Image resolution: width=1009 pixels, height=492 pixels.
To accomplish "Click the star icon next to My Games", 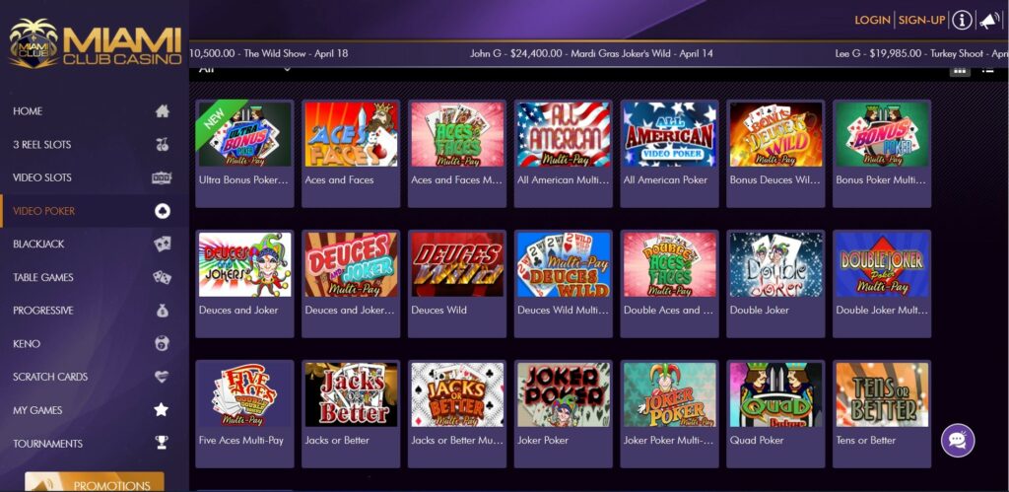I will coord(162,409).
